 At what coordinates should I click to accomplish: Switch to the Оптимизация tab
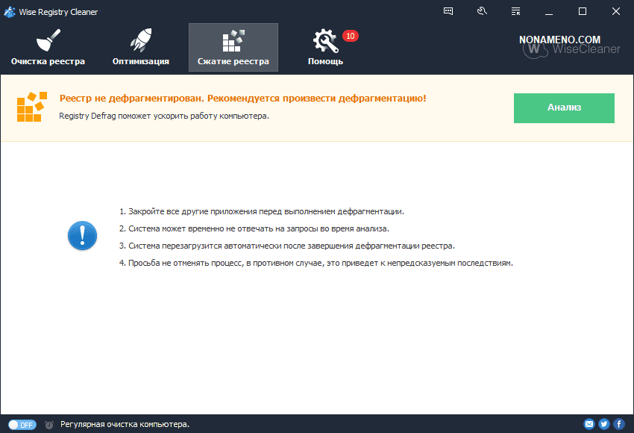141,47
